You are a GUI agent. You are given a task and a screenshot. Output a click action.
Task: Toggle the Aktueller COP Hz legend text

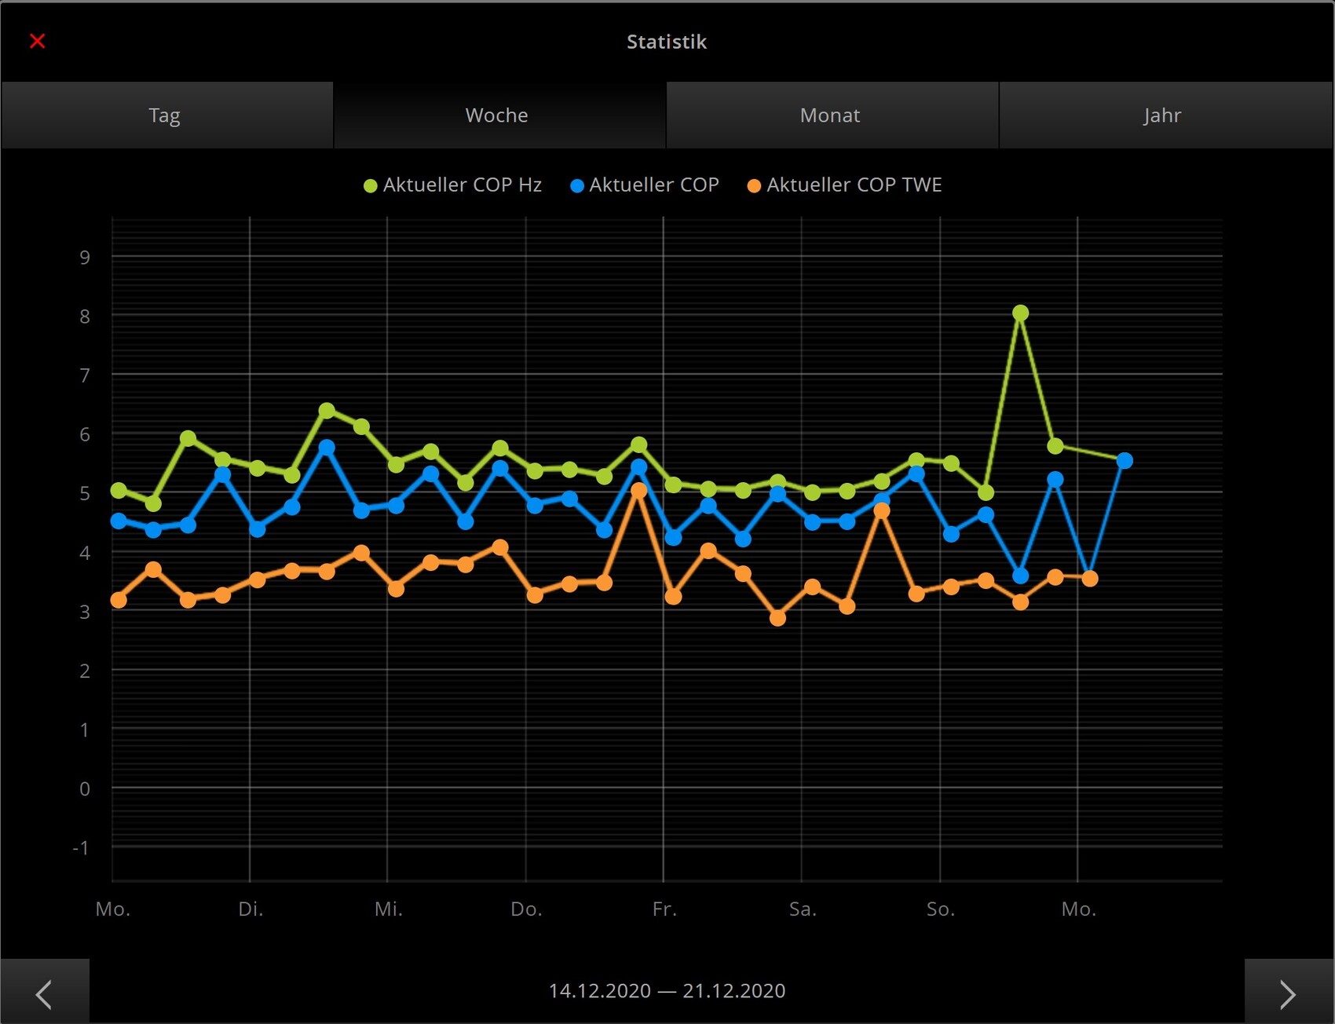462,185
